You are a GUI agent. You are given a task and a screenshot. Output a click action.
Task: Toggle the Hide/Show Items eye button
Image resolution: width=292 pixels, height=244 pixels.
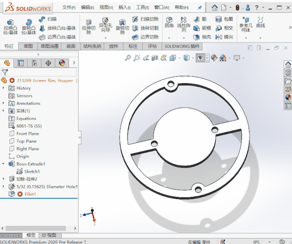(200, 58)
